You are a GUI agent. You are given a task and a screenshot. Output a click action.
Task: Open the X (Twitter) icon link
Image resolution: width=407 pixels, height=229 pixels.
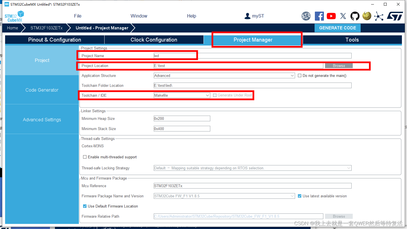click(343, 16)
